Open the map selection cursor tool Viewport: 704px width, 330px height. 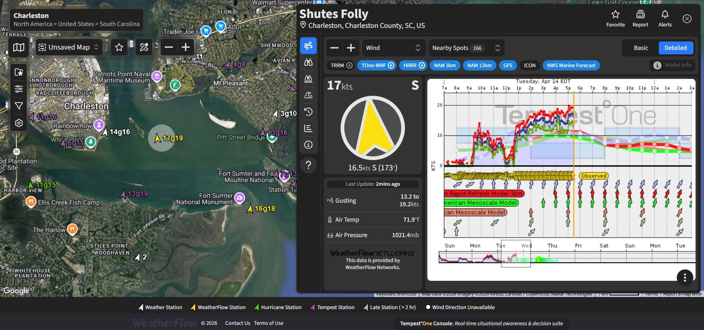coord(19,72)
